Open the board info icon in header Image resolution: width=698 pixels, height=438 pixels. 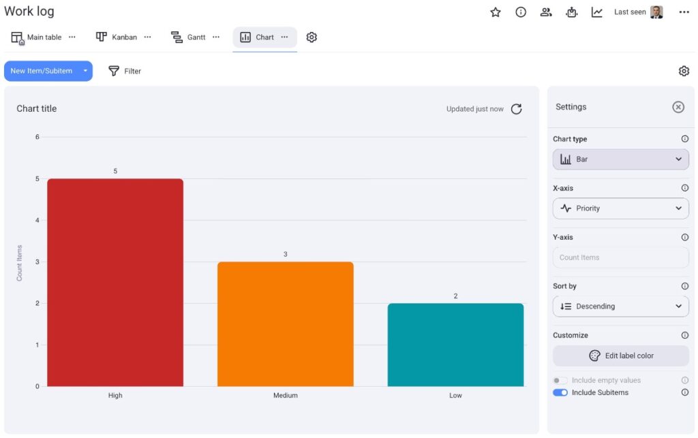521,12
